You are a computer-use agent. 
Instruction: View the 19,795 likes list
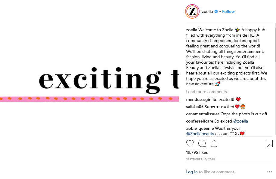197,153
